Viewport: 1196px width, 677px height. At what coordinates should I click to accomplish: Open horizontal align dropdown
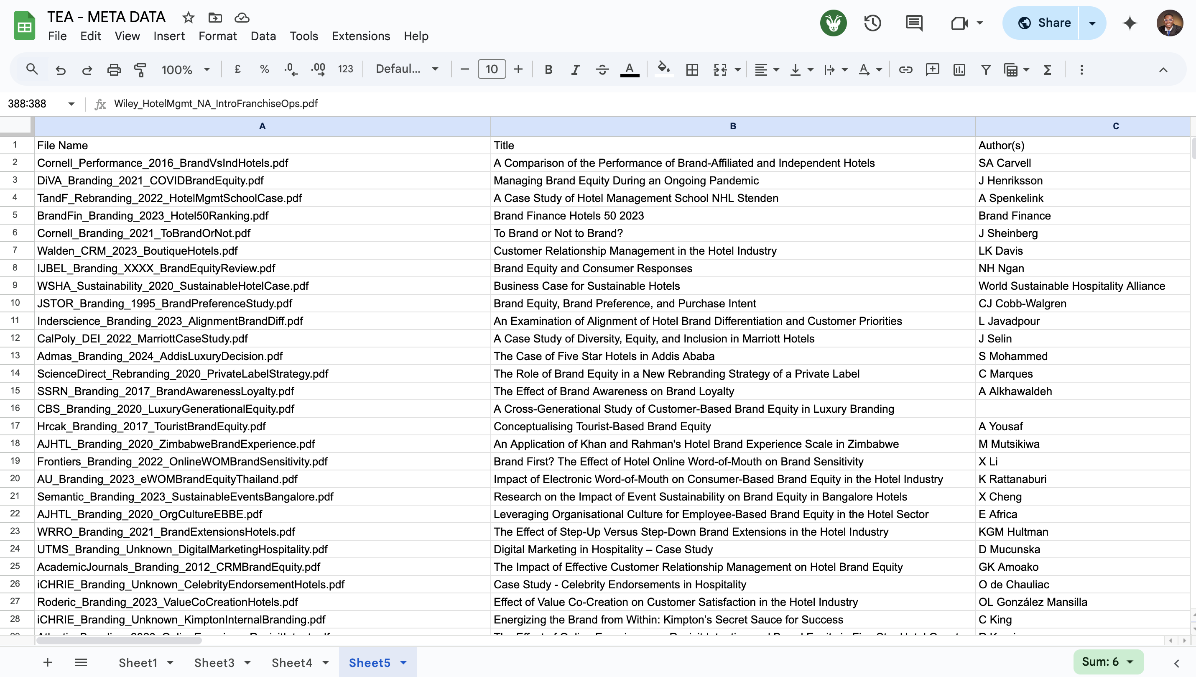[766, 69]
